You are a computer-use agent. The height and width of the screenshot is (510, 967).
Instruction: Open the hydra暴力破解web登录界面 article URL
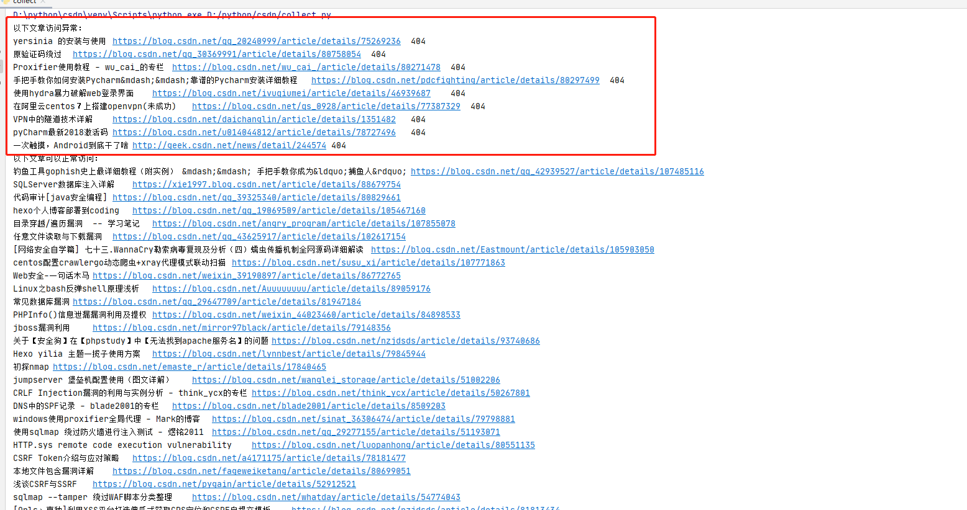point(291,93)
